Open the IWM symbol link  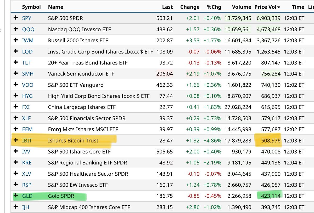tap(28, 40)
